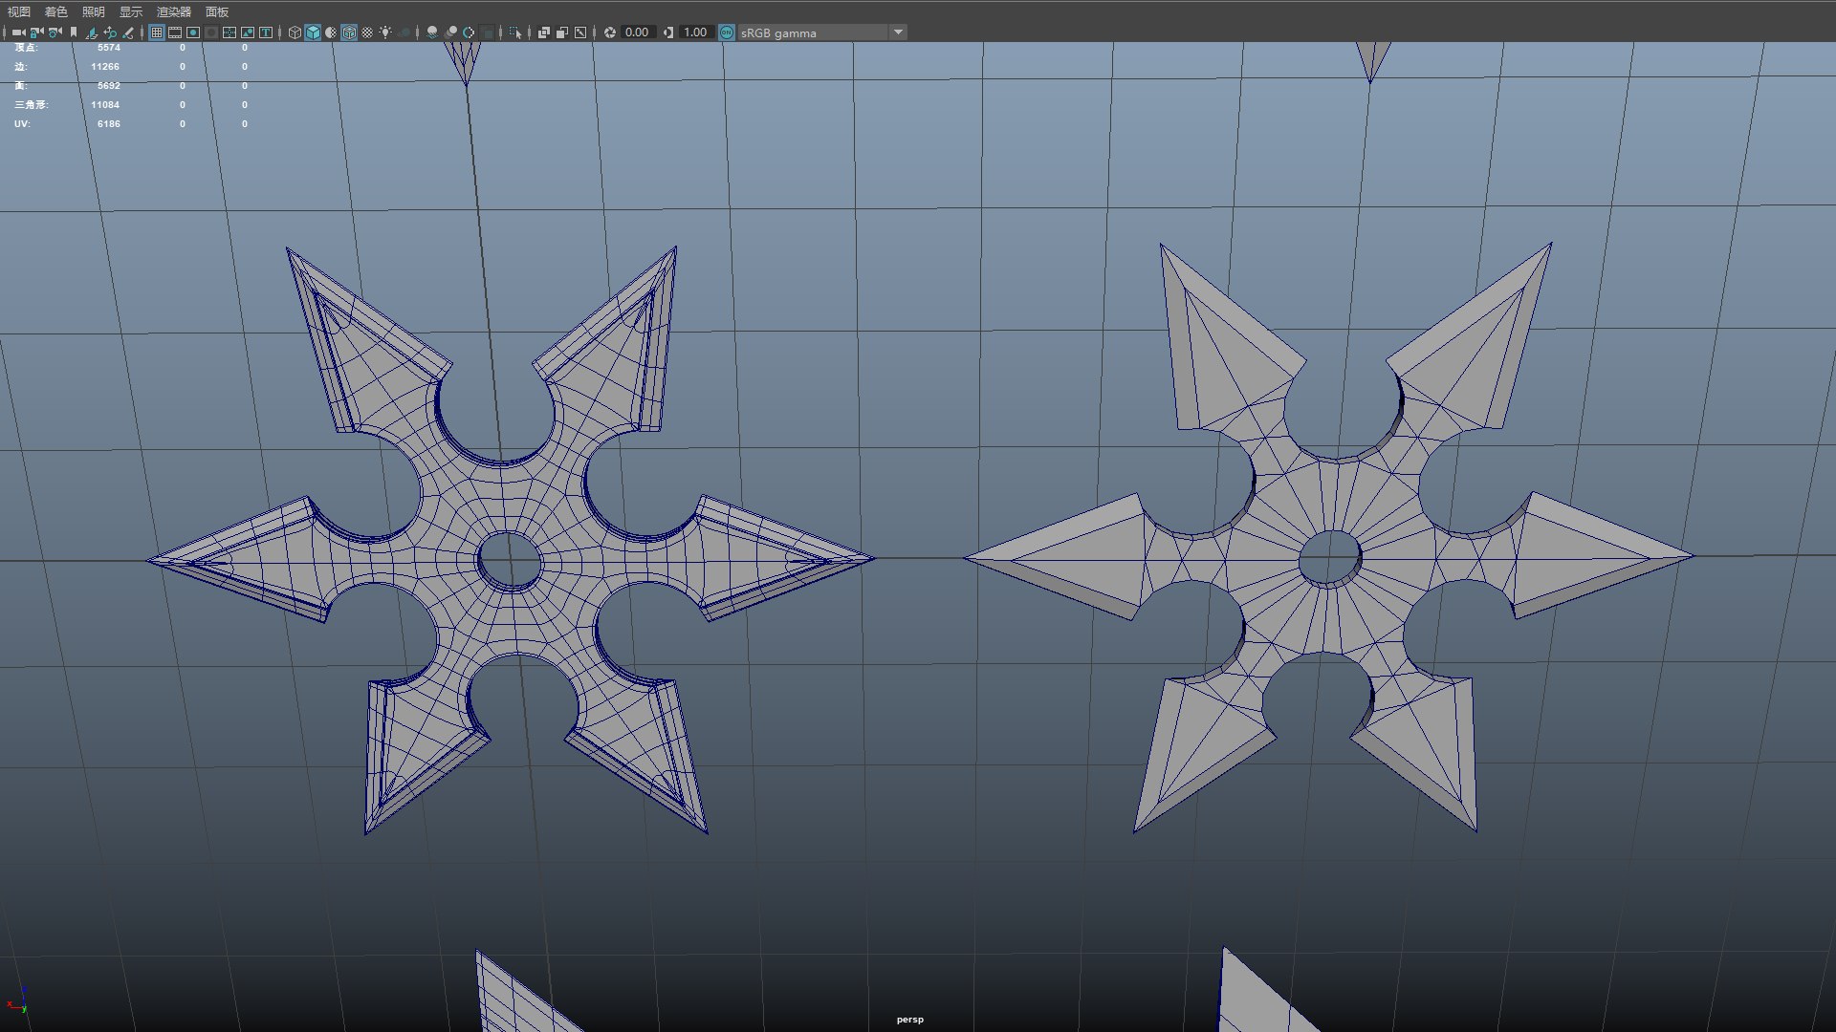The image size is (1836, 1032).
Task: Toggle color management ON button
Action: click(x=727, y=32)
